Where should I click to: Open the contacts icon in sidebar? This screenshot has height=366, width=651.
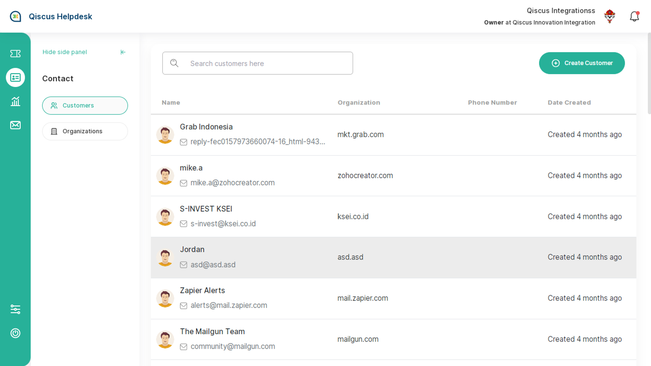(x=15, y=77)
